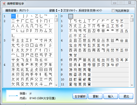
Task: Select the 刀 radical in the radical list
Action: click(x=36, y=31)
